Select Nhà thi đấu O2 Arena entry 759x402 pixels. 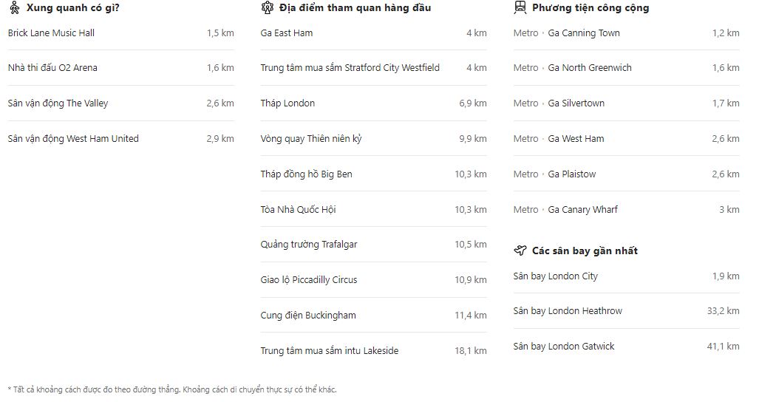point(121,68)
